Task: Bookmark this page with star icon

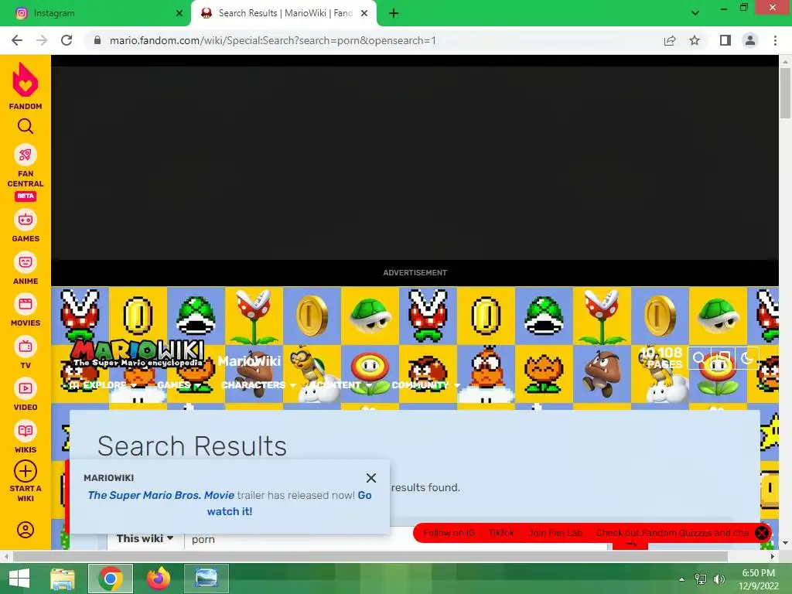Action: [x=695, y=40]
